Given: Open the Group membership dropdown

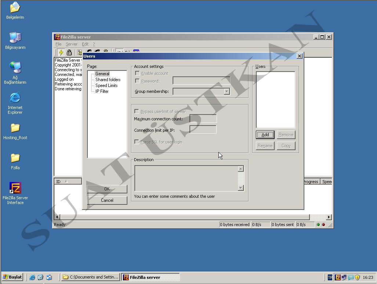Looking at the screenshot, I should [x=226, y=91].
